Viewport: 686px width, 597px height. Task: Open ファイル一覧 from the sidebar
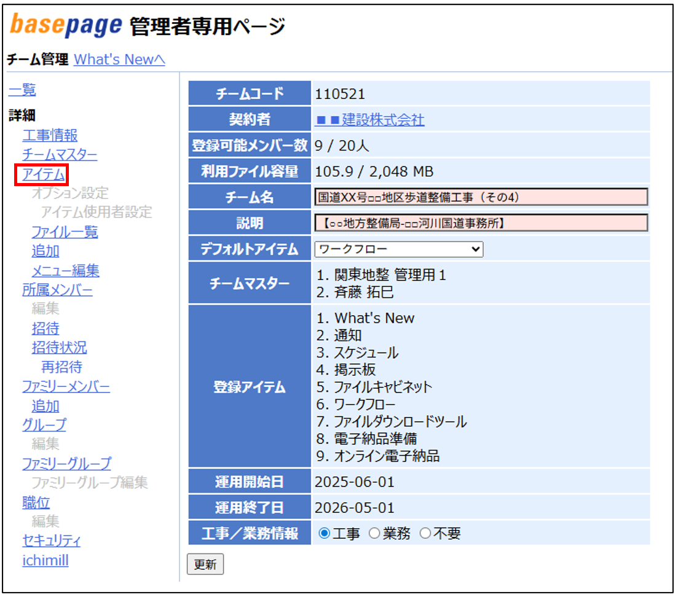click(x=65, y=232)
